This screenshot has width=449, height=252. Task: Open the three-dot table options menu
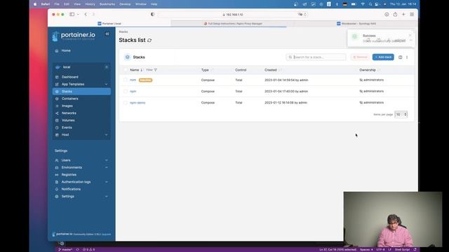[x=407, y=57]
